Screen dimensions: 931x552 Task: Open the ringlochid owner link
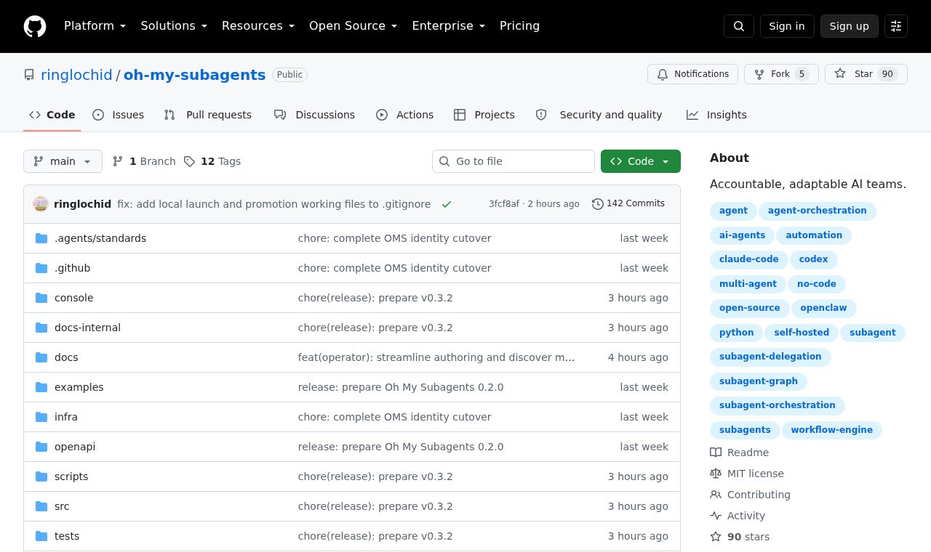pyautogui.click(x=76, y=75)
